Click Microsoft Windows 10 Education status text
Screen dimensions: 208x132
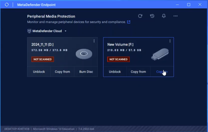[54, 129]
